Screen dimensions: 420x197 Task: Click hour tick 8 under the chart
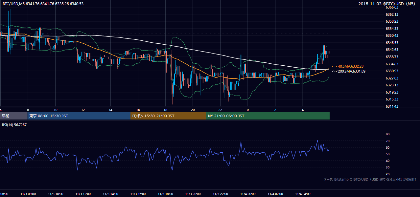(28, 110)
